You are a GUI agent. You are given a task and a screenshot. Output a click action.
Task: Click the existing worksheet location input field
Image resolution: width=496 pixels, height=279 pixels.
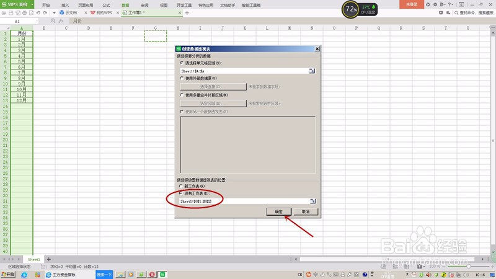(x=244, y=201)
